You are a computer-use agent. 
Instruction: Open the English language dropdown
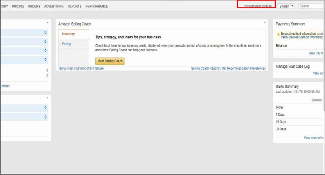(x=286, y=6)
